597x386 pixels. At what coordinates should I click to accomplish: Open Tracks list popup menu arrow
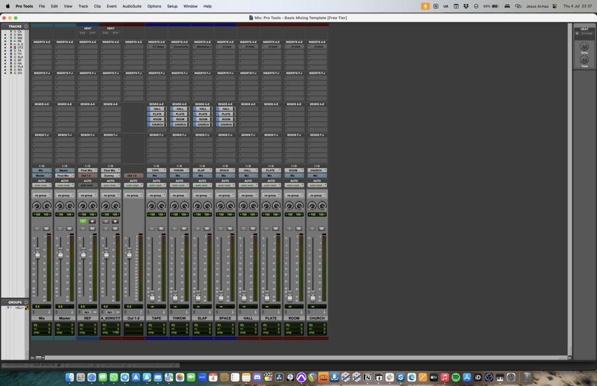[26, 26]
